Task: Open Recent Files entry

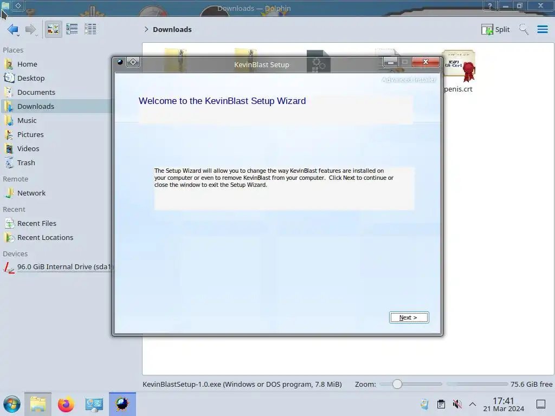Action: click(56, 224)
